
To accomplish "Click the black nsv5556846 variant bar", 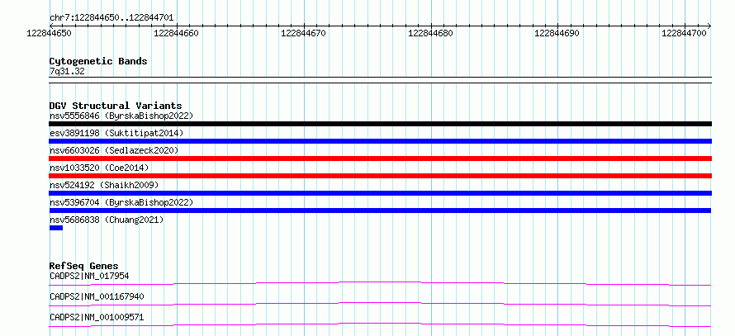I will tap(380, 124).
